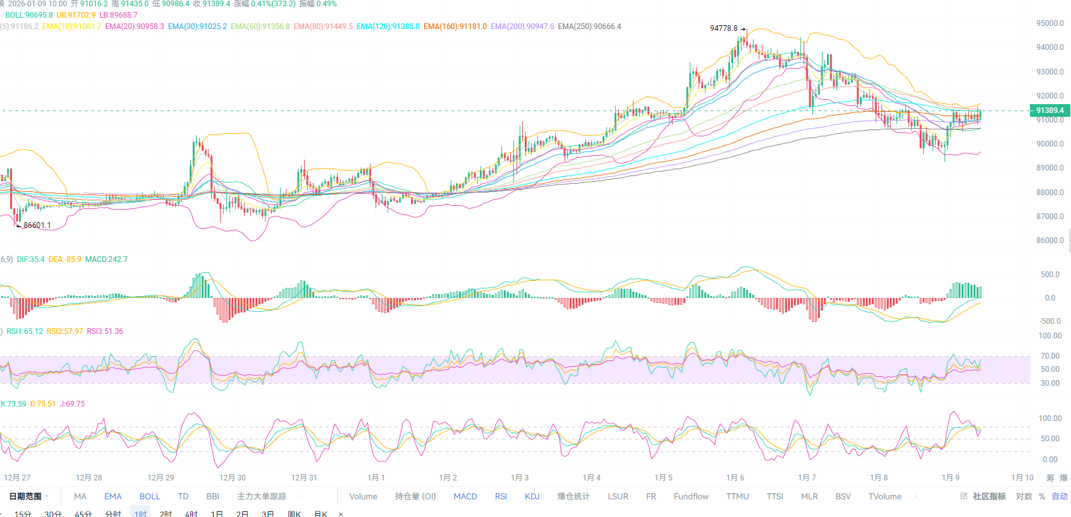Turn off the KDJ indicator
Viewport: 1071px width, 517px height.
coord(532,496)
